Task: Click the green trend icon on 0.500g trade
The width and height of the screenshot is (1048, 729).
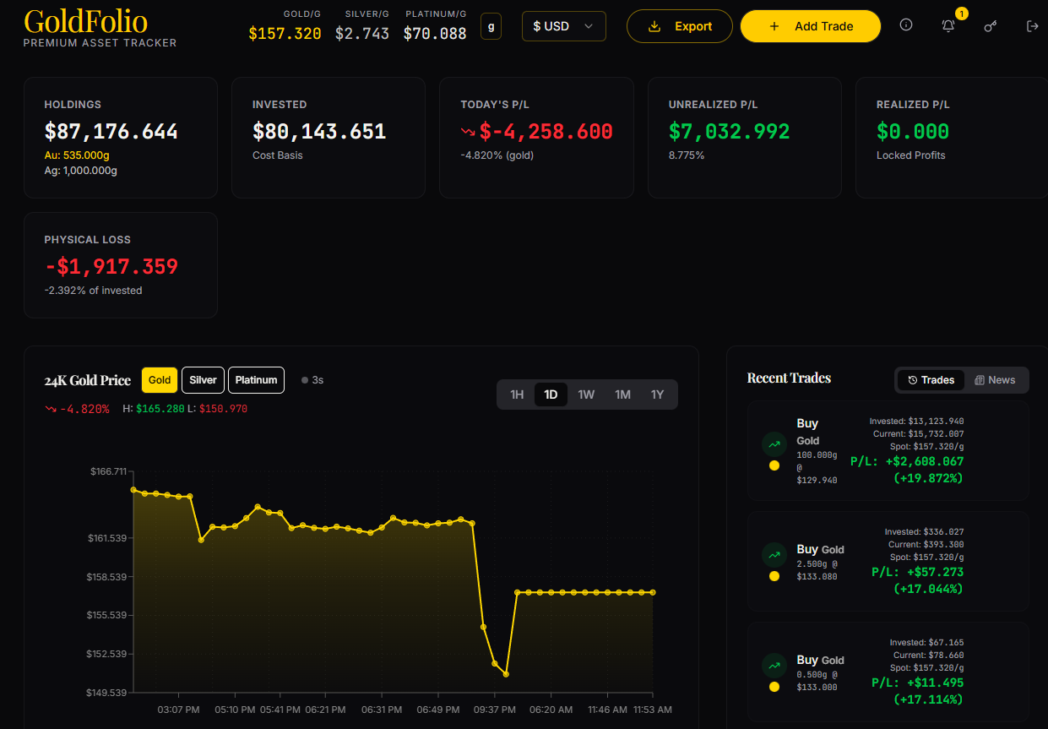Action: pos(774,666)
